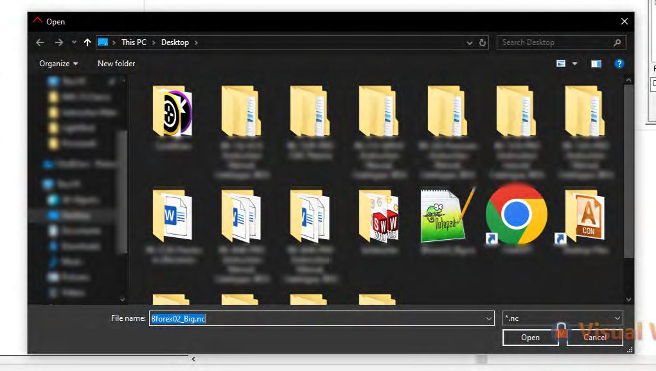This screenshot has height=371, width=656.
Task: Close the Open dialog
Action: pyautogui.click(x=625, y=21)
